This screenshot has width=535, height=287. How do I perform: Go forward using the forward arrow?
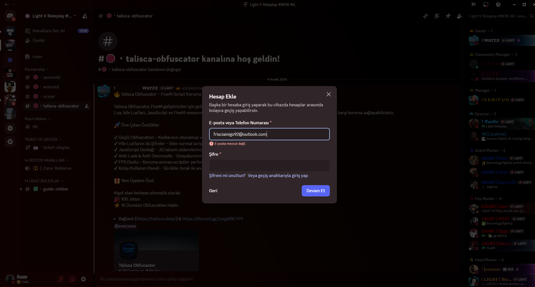(14, 4)
